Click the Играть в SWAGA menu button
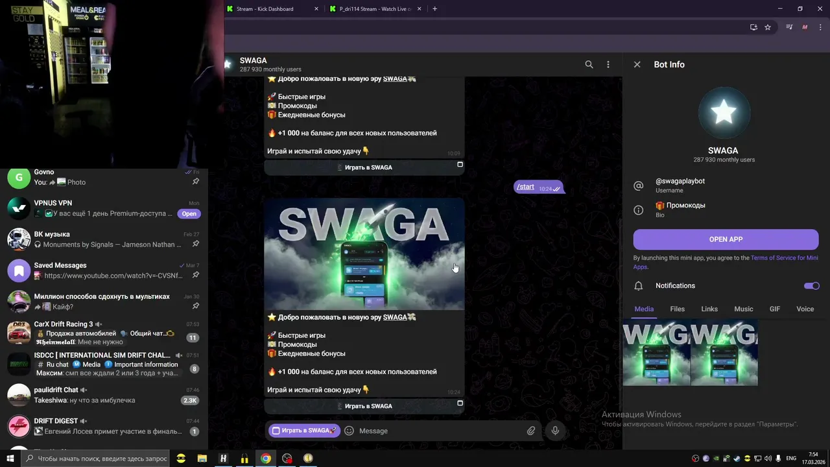This screenshot has height=467, width=830. (304, 431)
